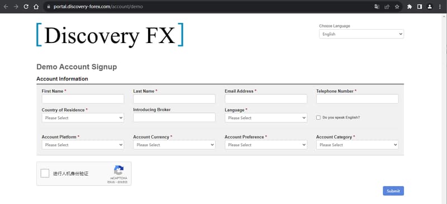Expand the Account Category dropdown

357,145
